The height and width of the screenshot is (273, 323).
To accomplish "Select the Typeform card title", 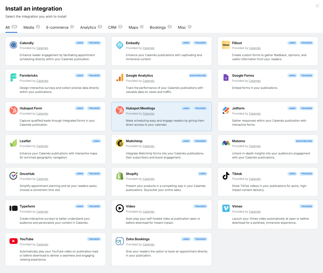I will 27,206.
